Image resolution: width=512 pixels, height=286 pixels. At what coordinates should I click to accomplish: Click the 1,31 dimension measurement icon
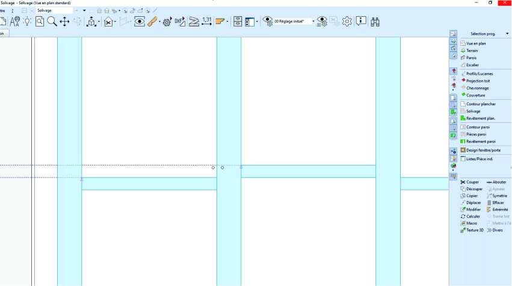(207, 20)
